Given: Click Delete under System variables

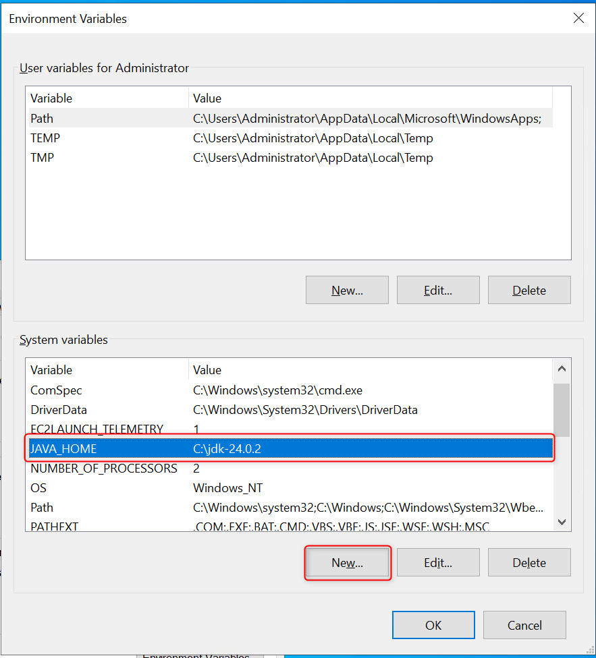Looking at the screenshot, I should tap(529, 562).
